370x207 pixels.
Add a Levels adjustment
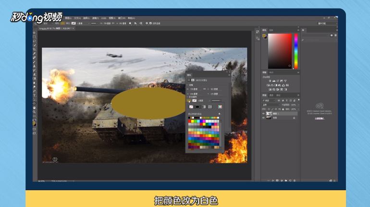(x=274, y=81)
